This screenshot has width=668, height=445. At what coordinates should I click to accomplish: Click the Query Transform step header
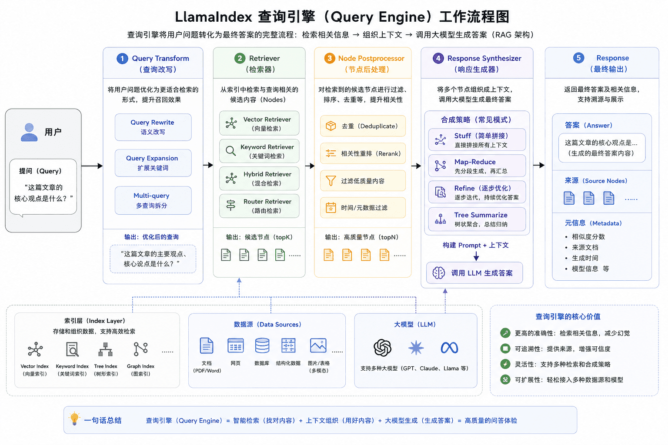pos(153,63)
